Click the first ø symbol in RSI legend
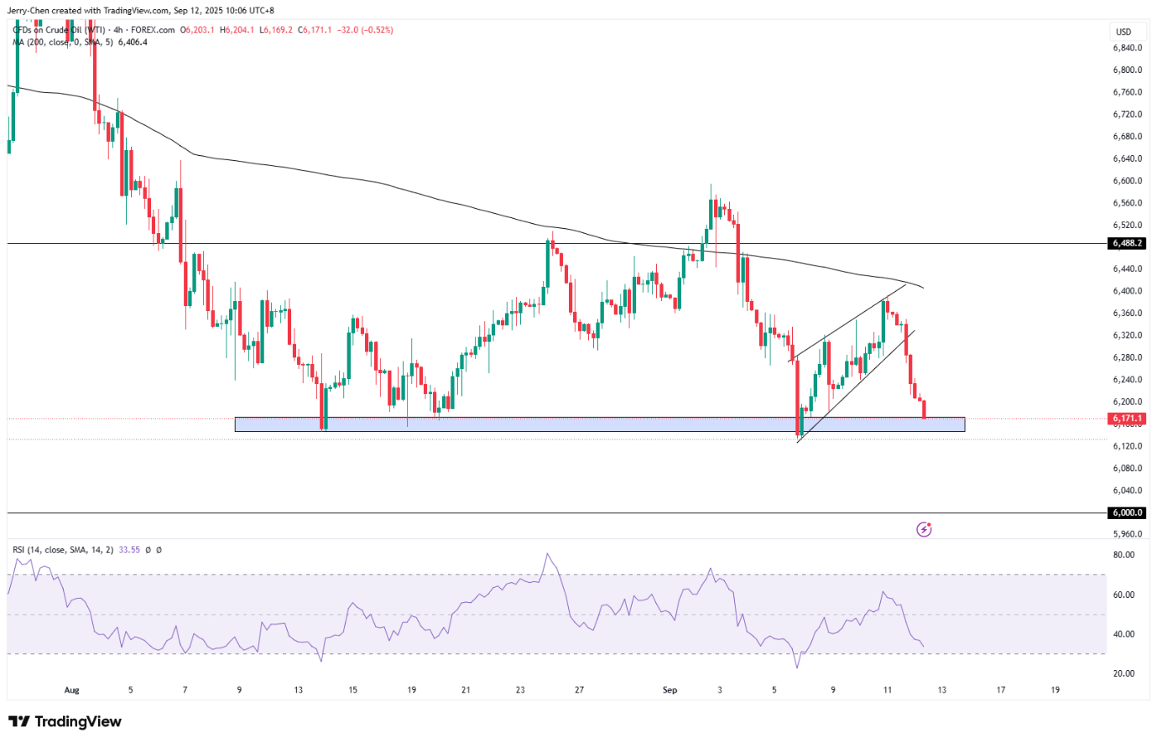The image size is (1157, 743). click(x=148, y=550)
